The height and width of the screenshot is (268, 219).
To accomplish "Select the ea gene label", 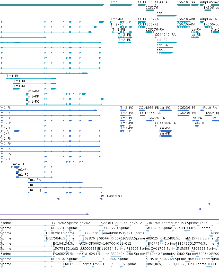I will tap(193, 2).
